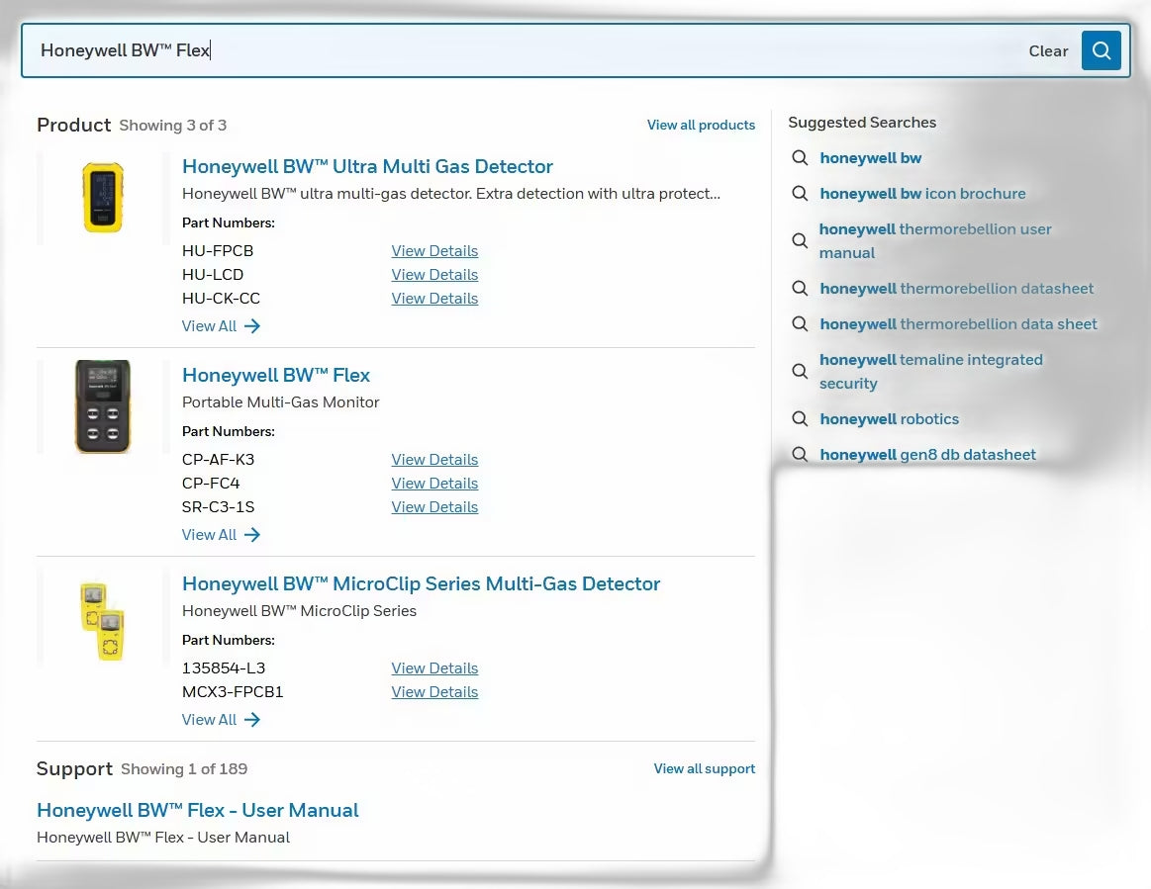The height and width of the screenshot is (889, 1151).
Task: Open 'View all support' link
Action: [x=705, y=768]
